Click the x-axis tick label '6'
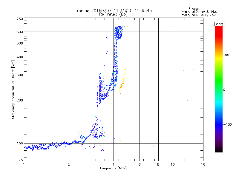239x179 pixels. pyautogui.click(x=140, y=164)
